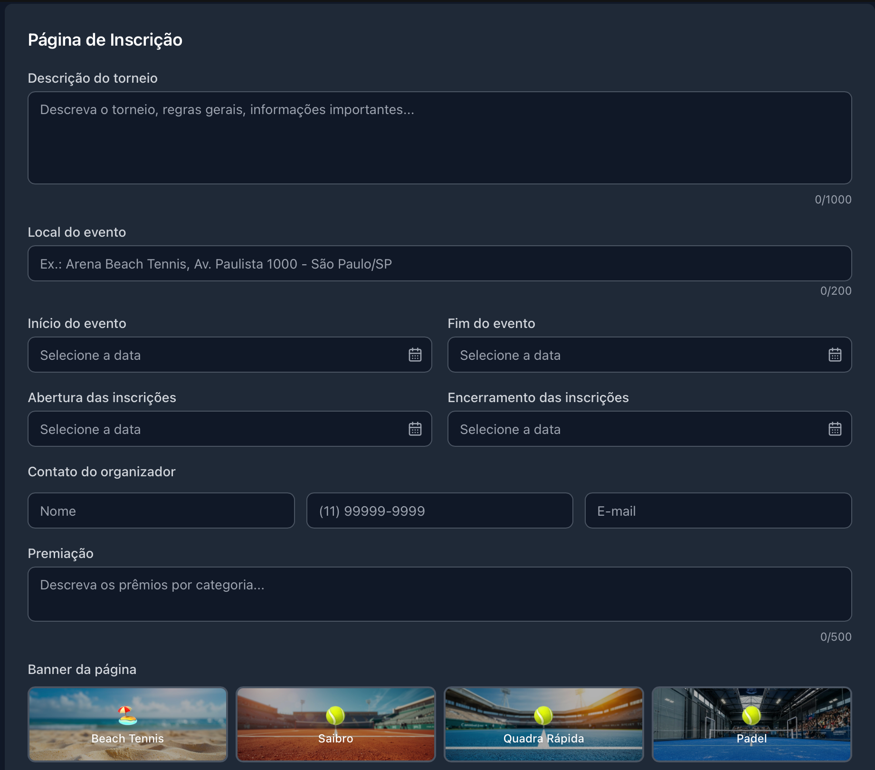Open the calendar icon for Abertura das inscrições

[416, 429]
